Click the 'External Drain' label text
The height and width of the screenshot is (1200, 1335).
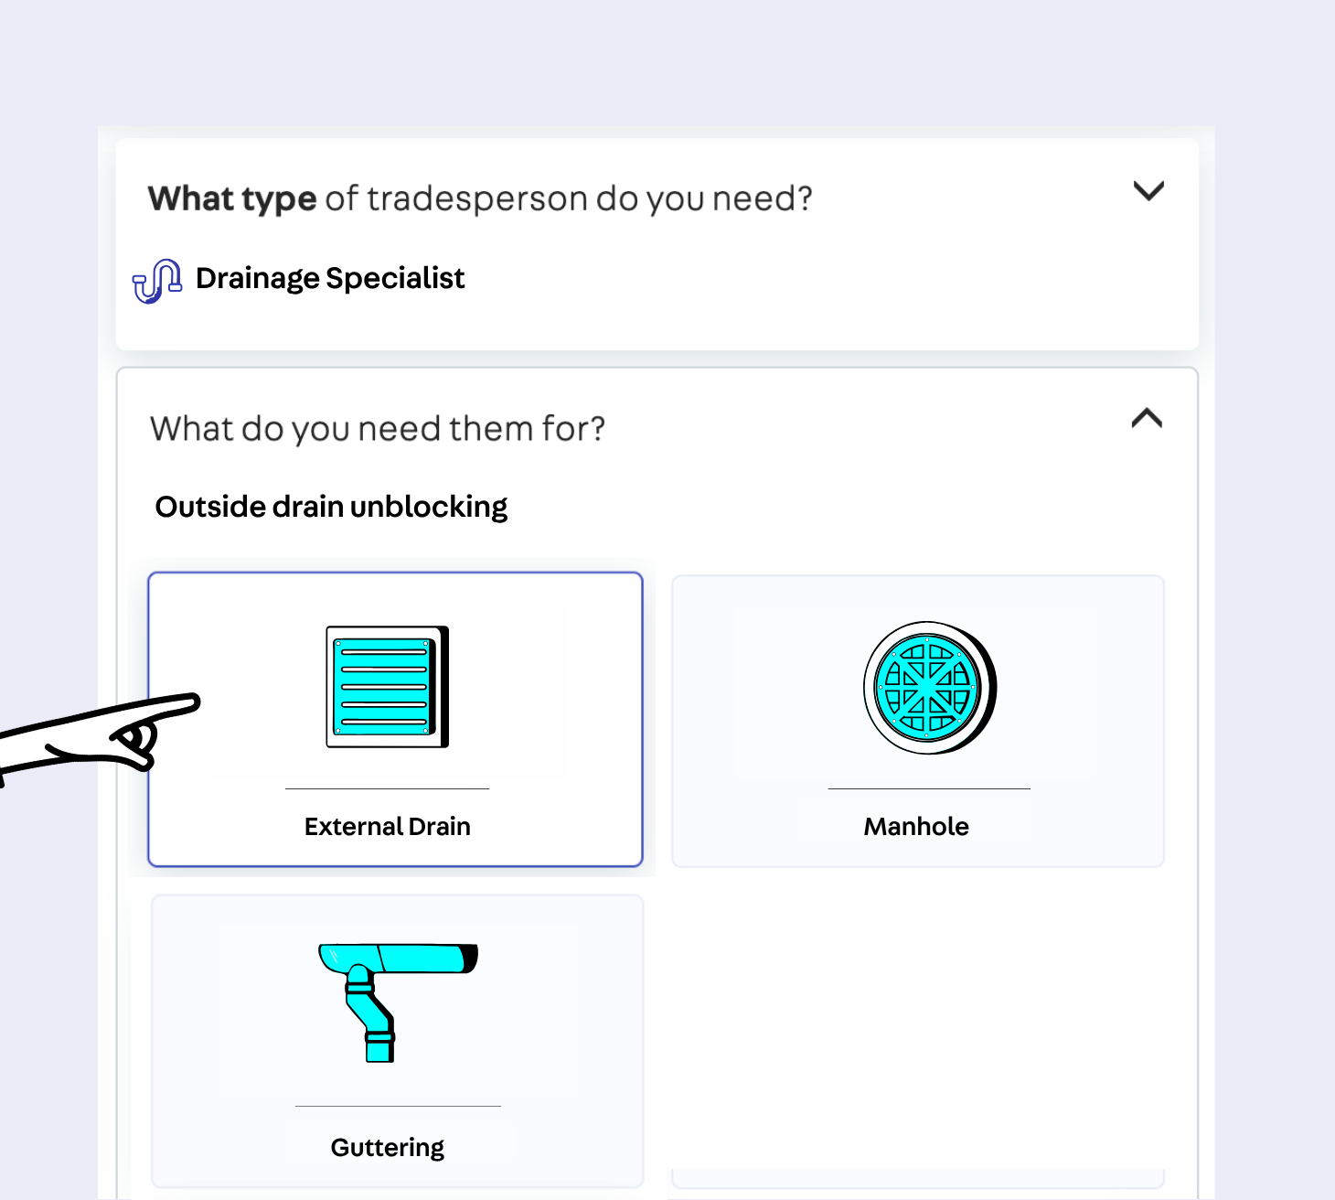(x=388, y=827)
